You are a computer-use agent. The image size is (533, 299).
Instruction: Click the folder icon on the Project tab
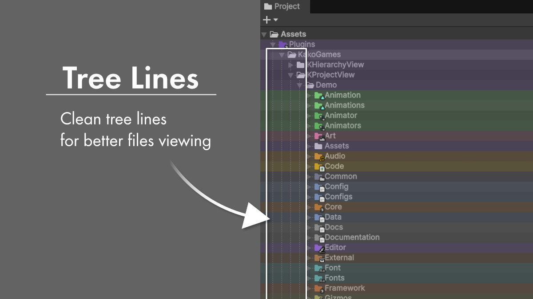[268, 6]
